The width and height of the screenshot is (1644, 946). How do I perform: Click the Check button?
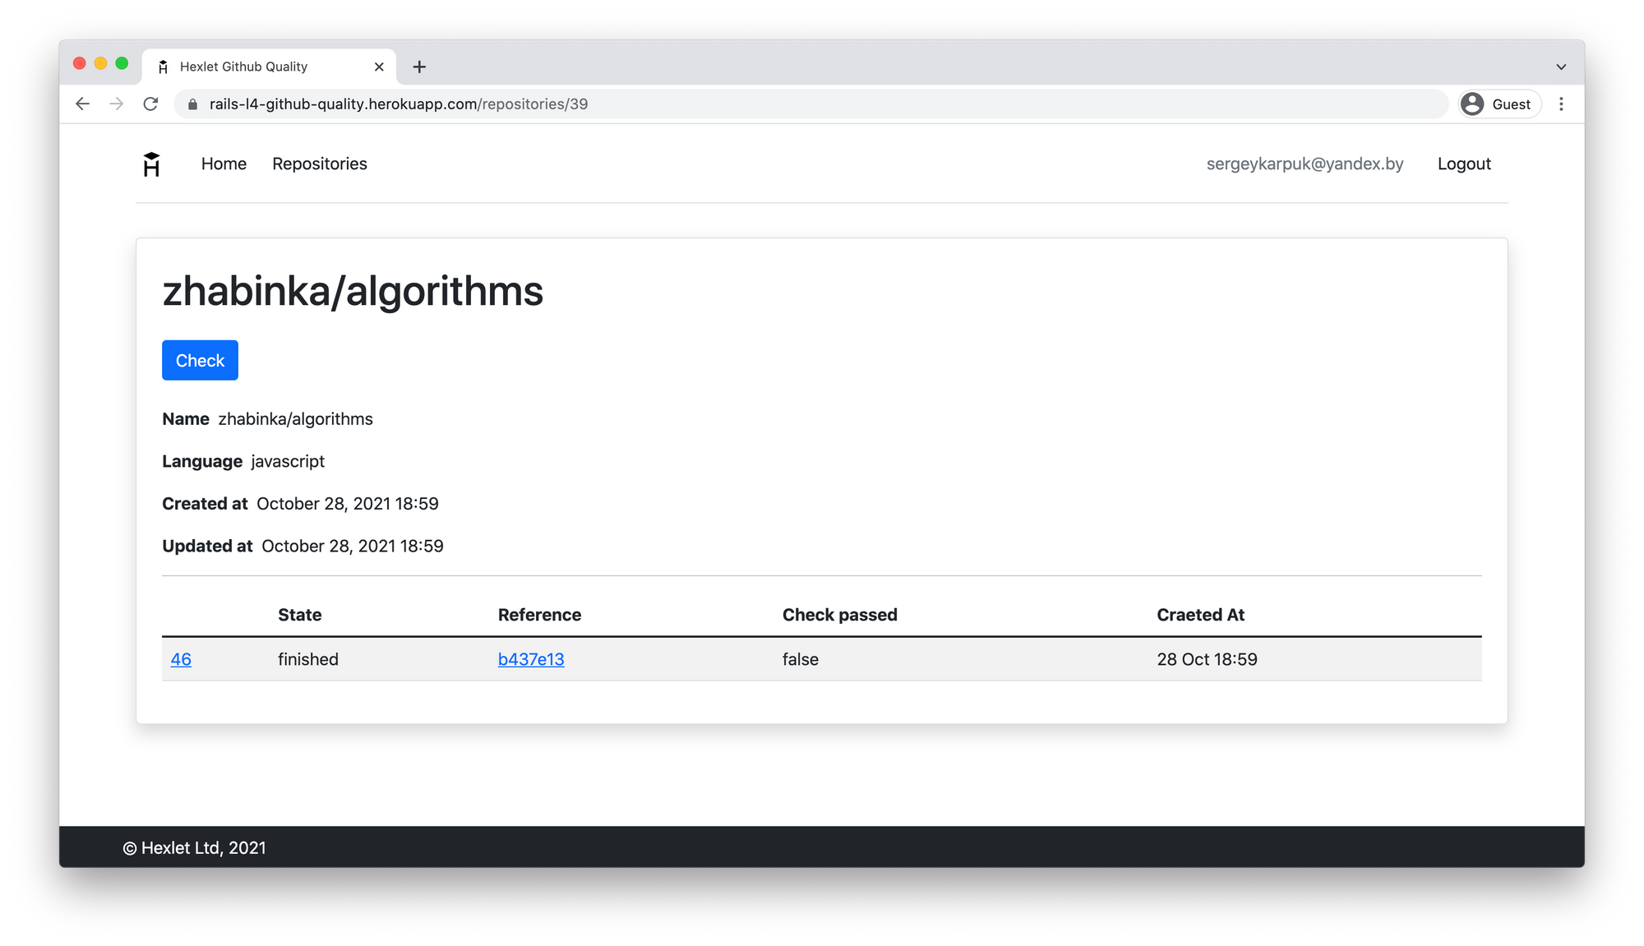(x=200, y=360)
